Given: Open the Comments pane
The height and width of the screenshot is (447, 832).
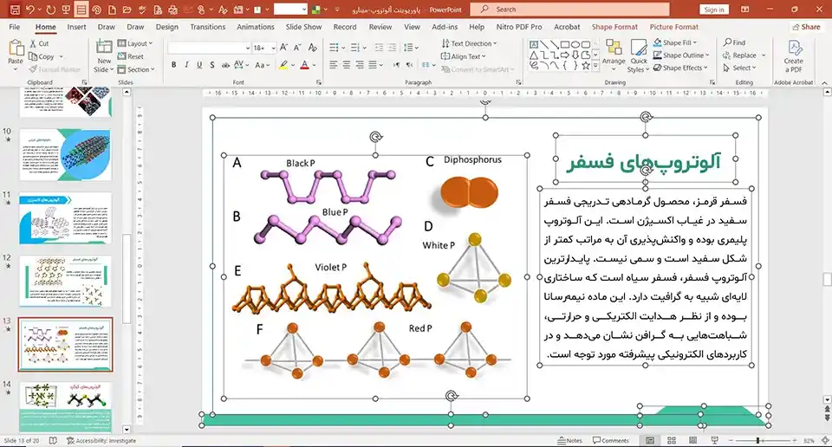Looking at the screenshot, I should (x=610, y=441).
